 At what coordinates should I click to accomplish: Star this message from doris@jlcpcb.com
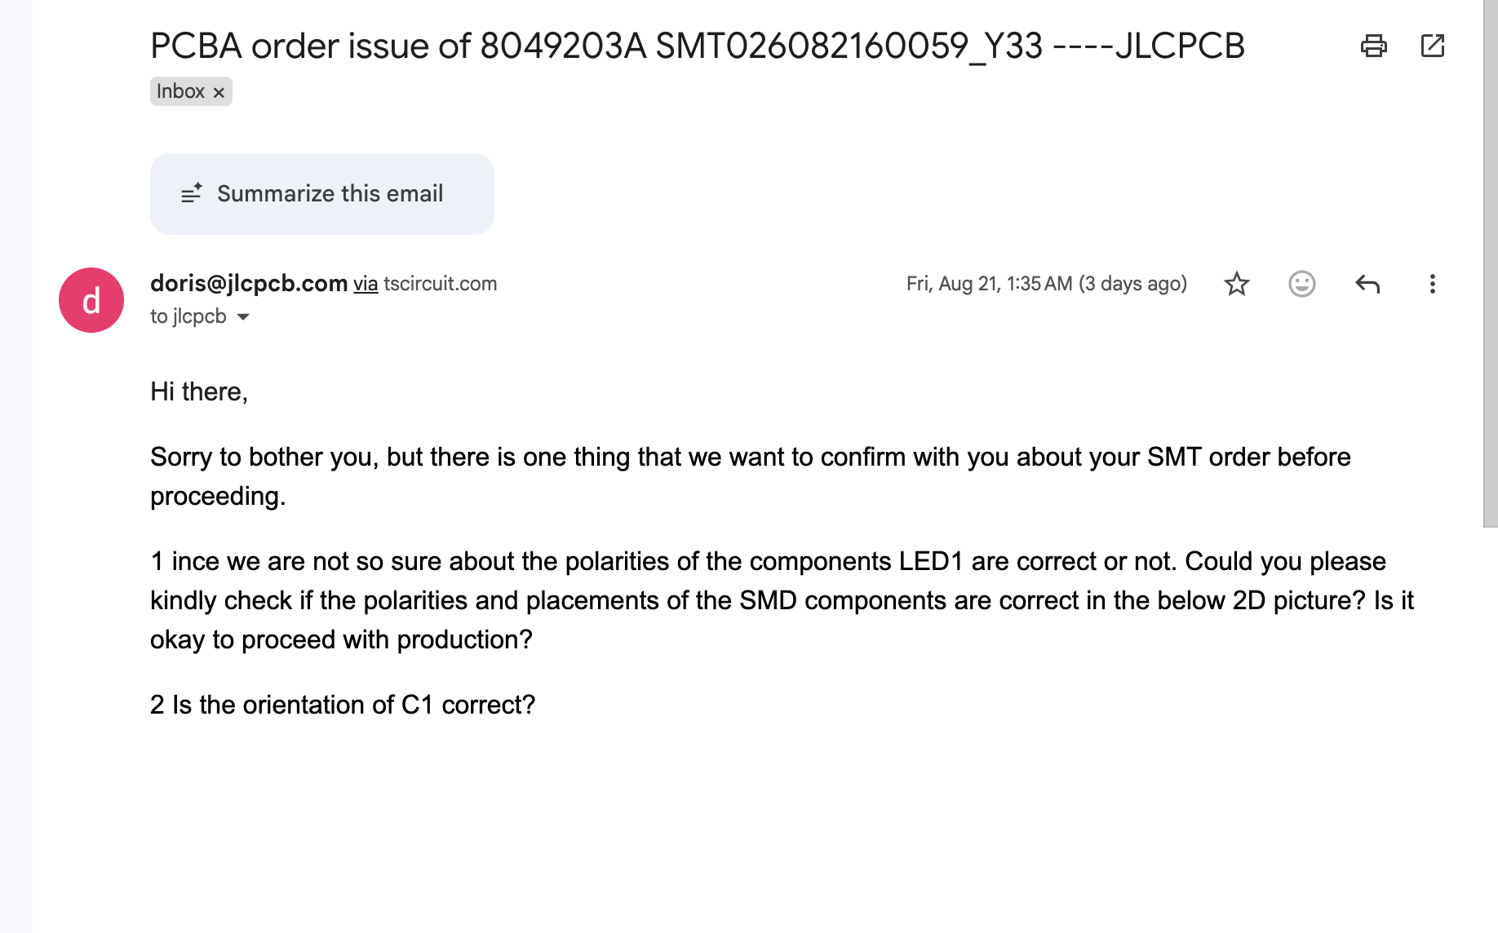[x=1237, y=284]
